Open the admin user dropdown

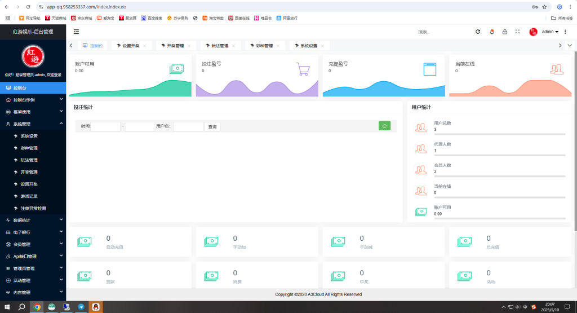tap(550, 32)
